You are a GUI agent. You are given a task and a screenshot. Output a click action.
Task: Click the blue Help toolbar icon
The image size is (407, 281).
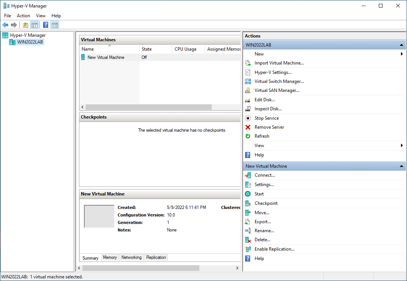46,25
